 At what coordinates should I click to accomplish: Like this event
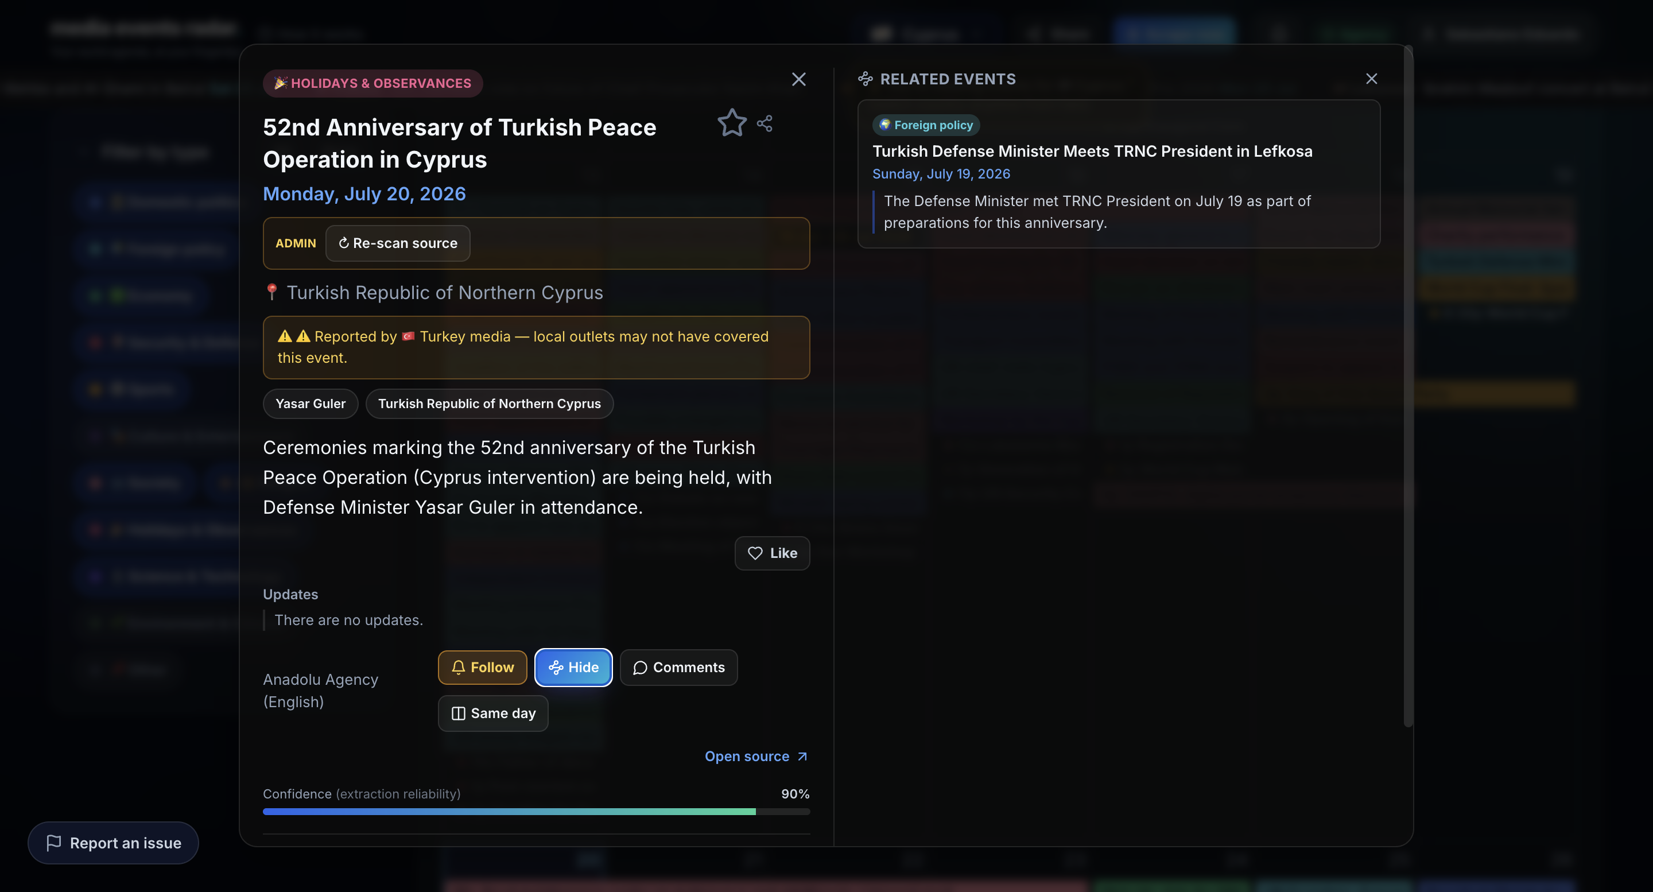click(x=772, y=553)
